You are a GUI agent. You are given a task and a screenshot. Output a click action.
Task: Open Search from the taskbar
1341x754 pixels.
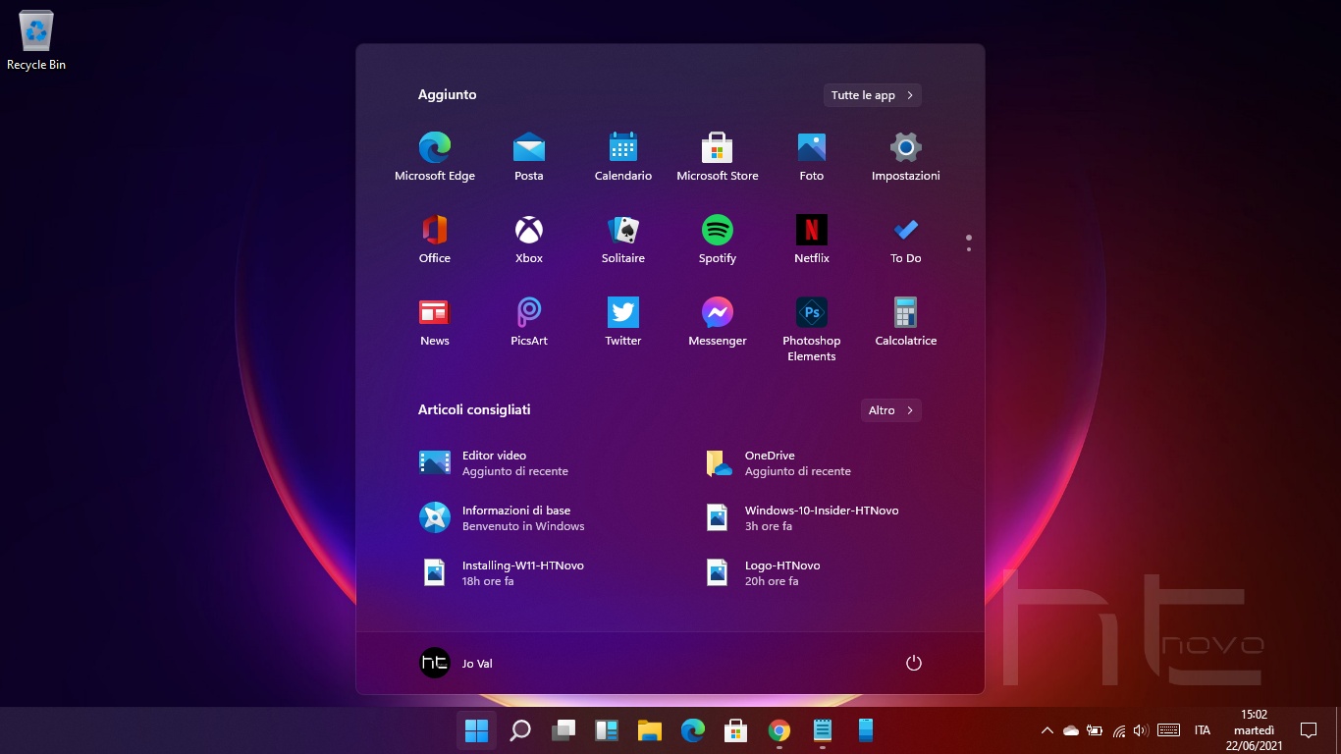[520, 730]
